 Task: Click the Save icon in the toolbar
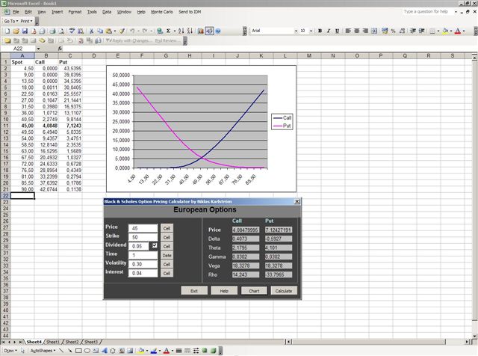(x=23, y=31)
